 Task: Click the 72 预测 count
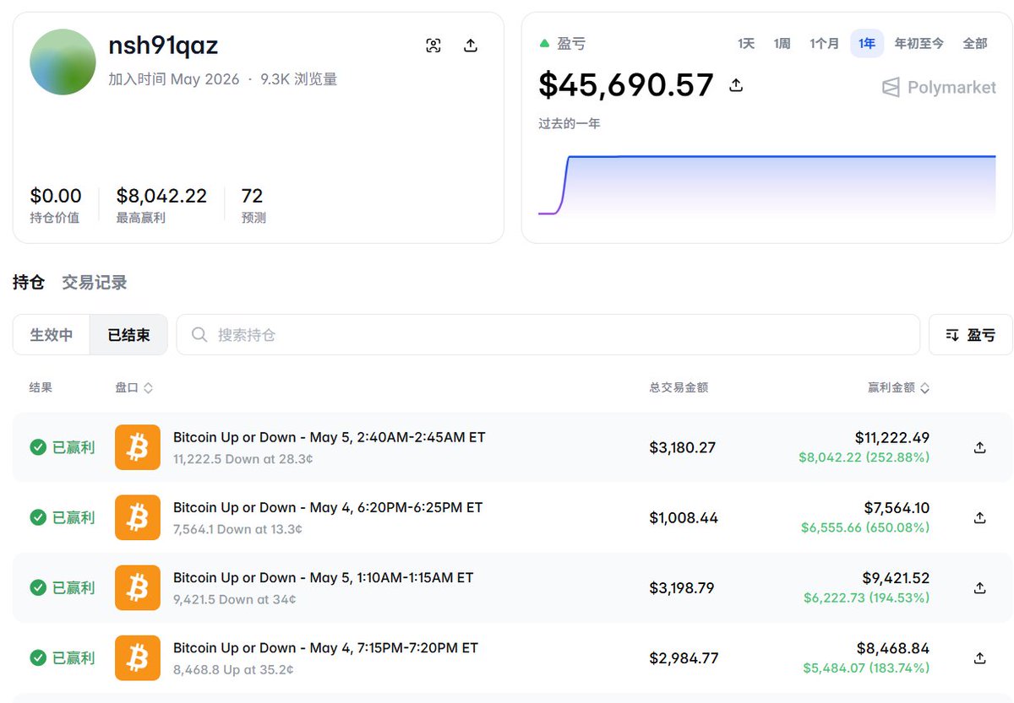tap(252, 196)
